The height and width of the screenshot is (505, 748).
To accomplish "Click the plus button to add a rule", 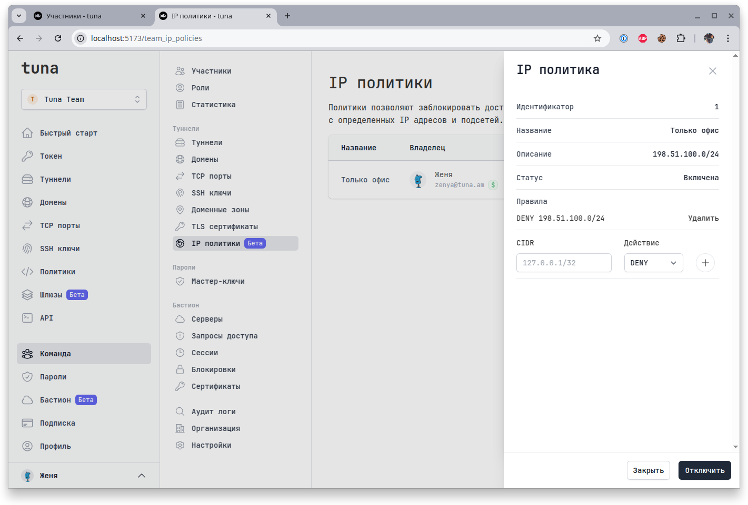I will click(705, 262).
